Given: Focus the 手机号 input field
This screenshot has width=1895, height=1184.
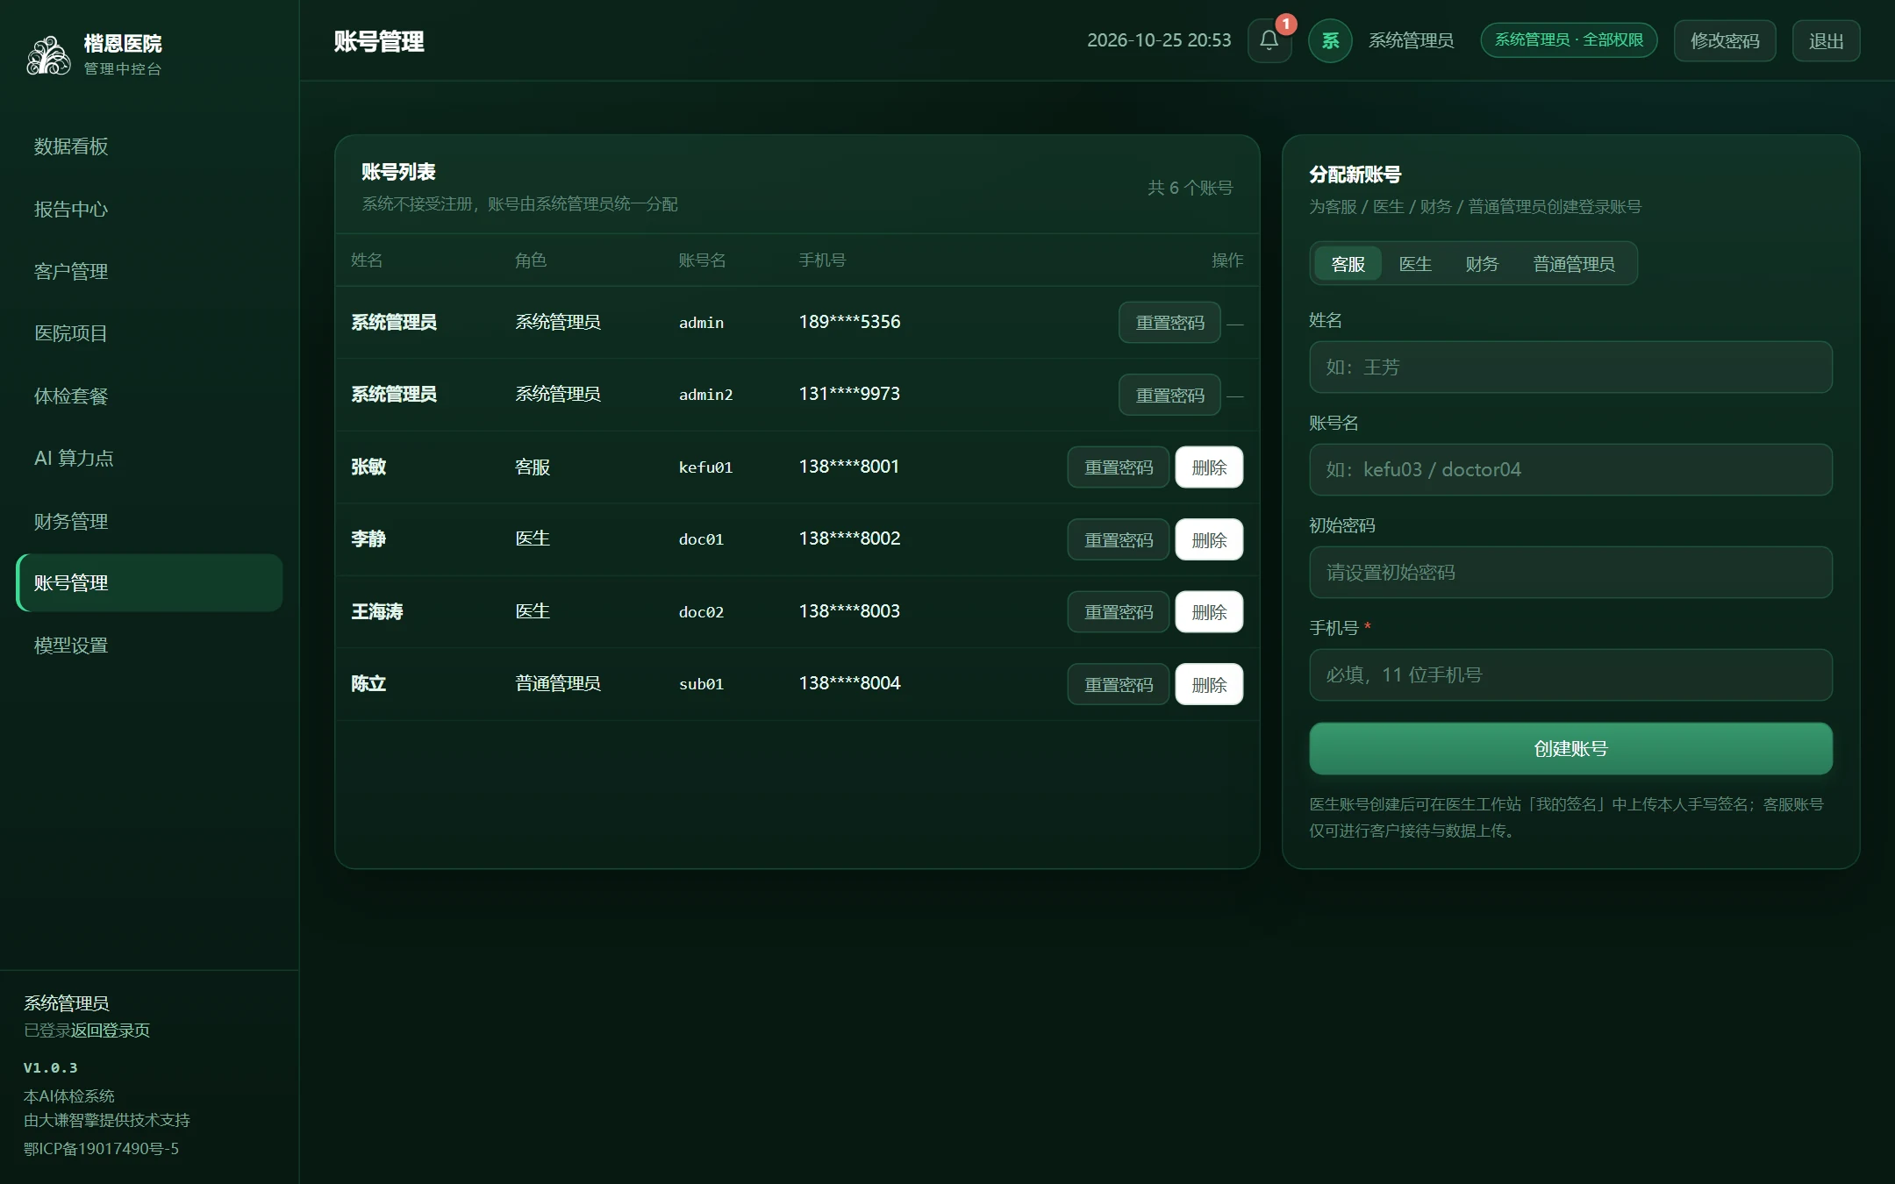Looking at the screenshot, I should pos(1570,675).
